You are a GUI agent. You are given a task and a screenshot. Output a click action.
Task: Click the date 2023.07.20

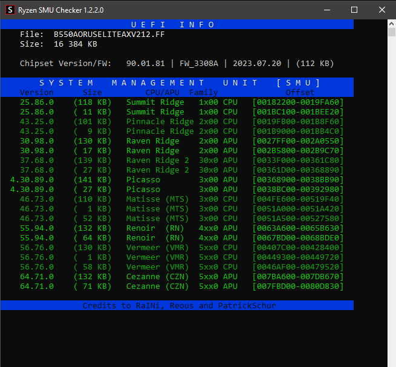click(257, 64)
